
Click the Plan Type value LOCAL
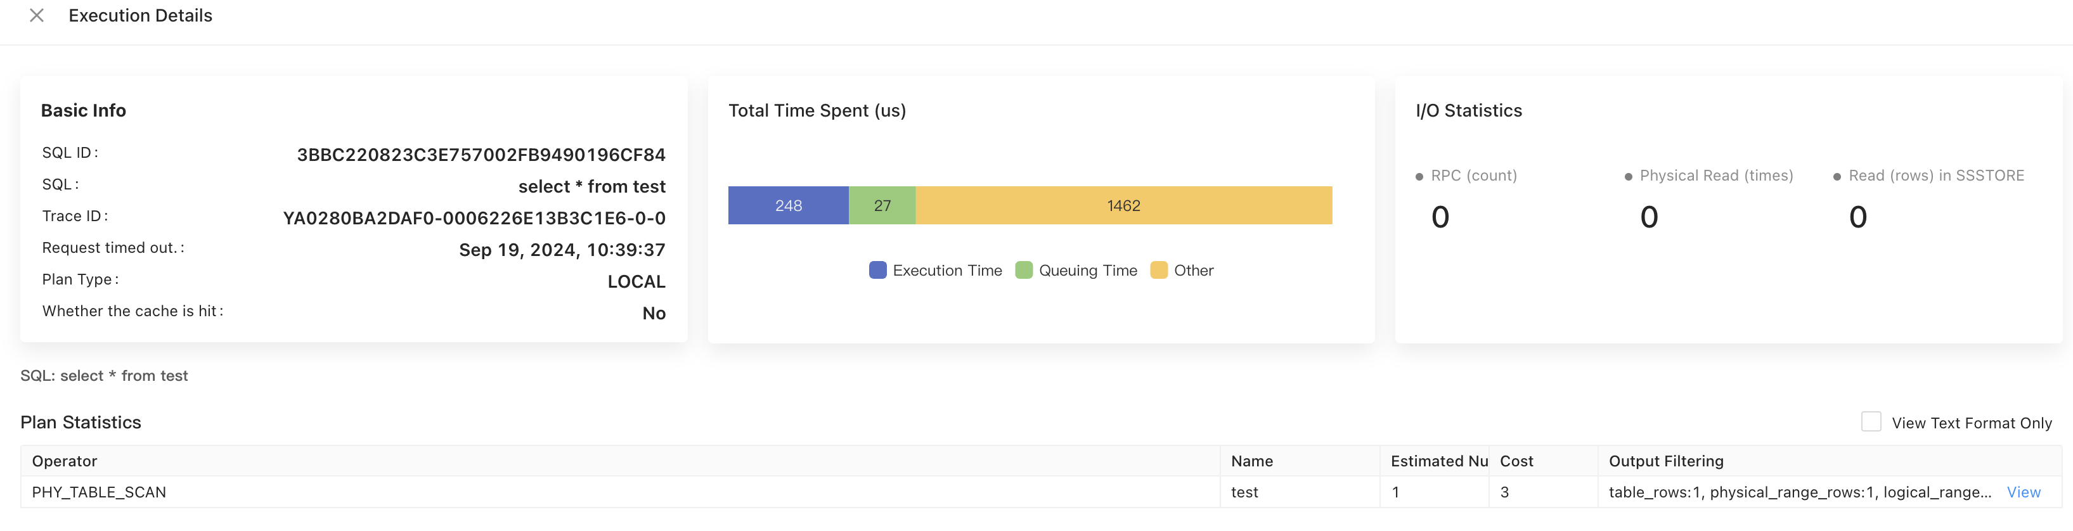636,281
